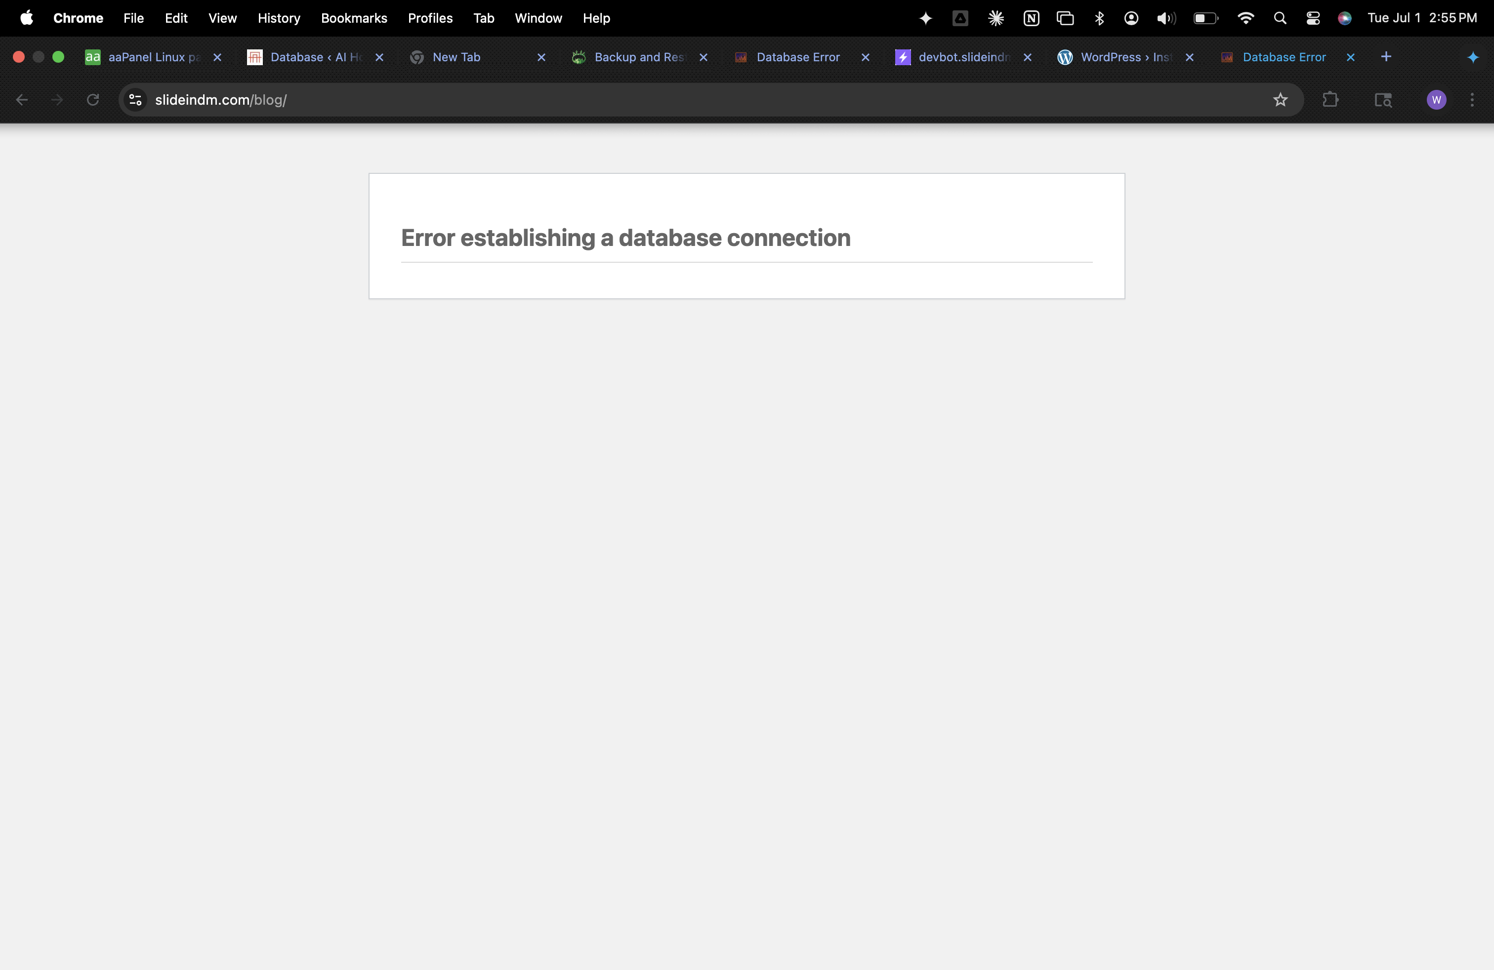The image size is (1494, 970).
Task: Open the Chrome three-dot menu
Action: (1472, 100)
